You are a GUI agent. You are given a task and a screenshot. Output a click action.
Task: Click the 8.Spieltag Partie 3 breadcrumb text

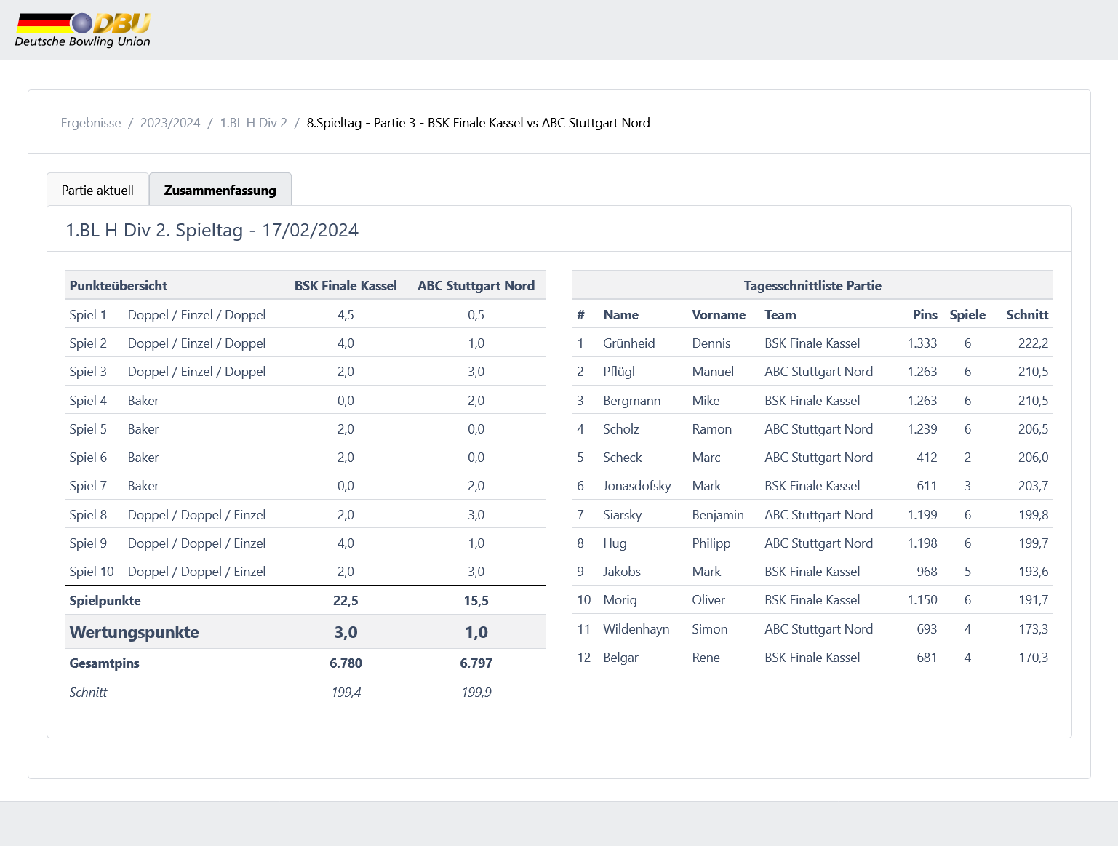[x=479, y=123]
